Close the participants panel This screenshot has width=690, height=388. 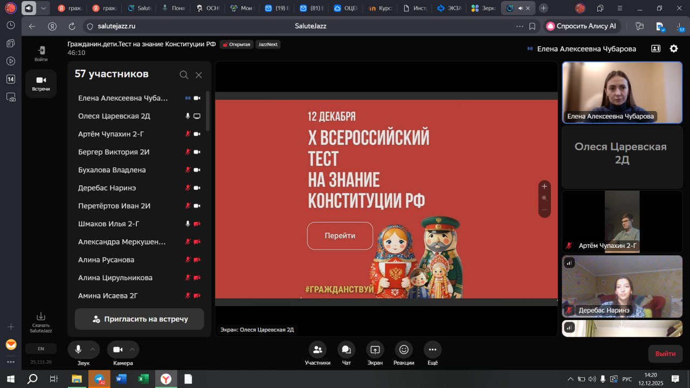pos(199,75)
